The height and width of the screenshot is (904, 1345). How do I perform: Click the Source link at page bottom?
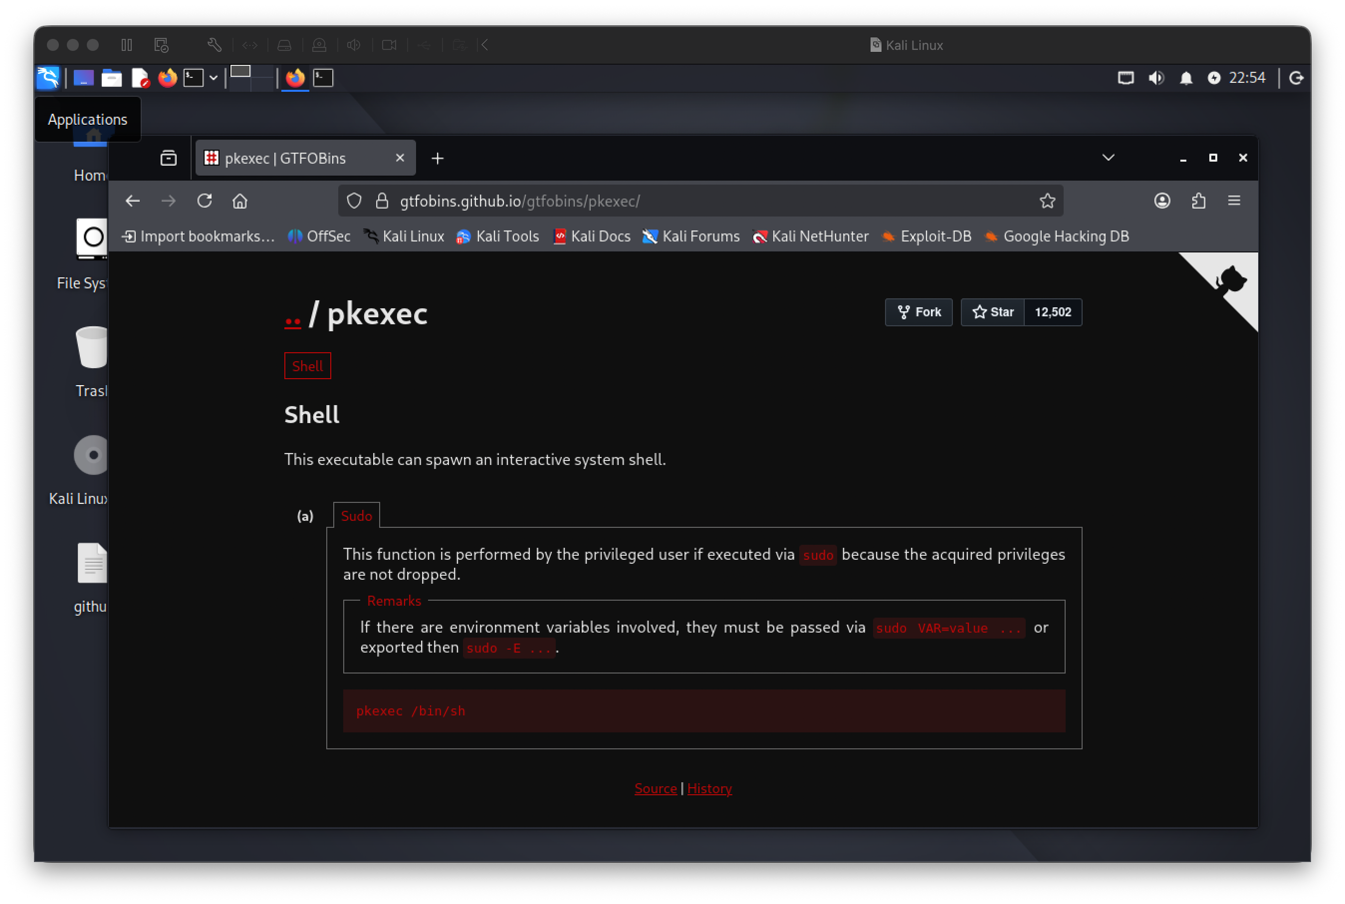(656, 788)
